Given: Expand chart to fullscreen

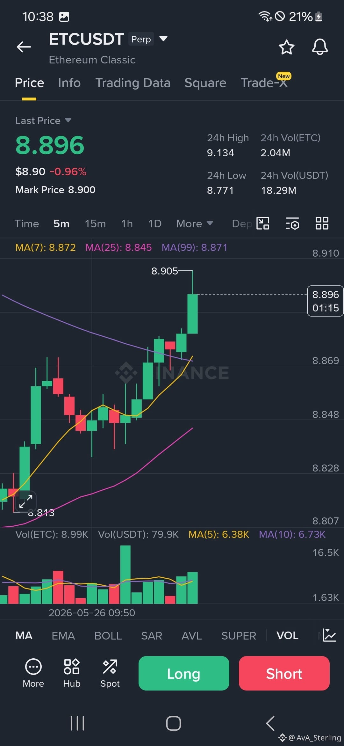Looking at the screenshot, I should tap(26, 501).
